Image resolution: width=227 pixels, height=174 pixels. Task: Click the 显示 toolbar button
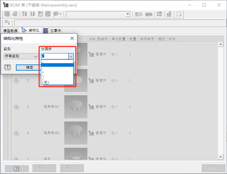[x=139, y=15]
